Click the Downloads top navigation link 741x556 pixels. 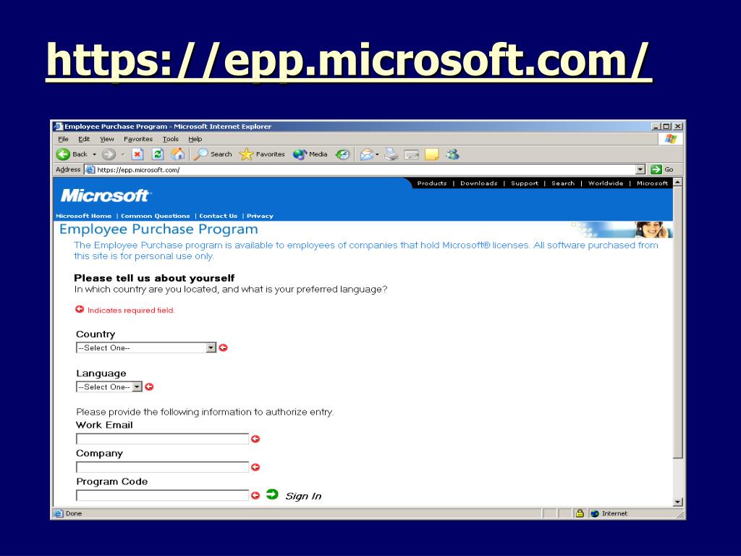click(479, 183)
